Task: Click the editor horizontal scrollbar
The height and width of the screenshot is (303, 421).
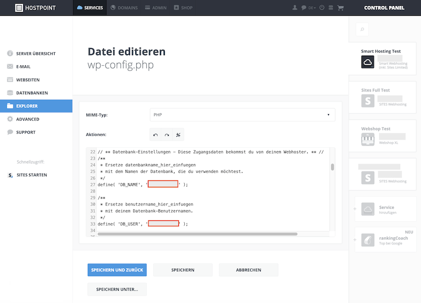Action: tap(197, 234)
